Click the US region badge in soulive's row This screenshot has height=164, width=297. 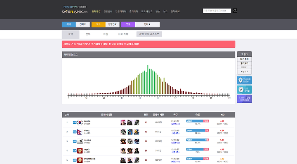(75, 141)
